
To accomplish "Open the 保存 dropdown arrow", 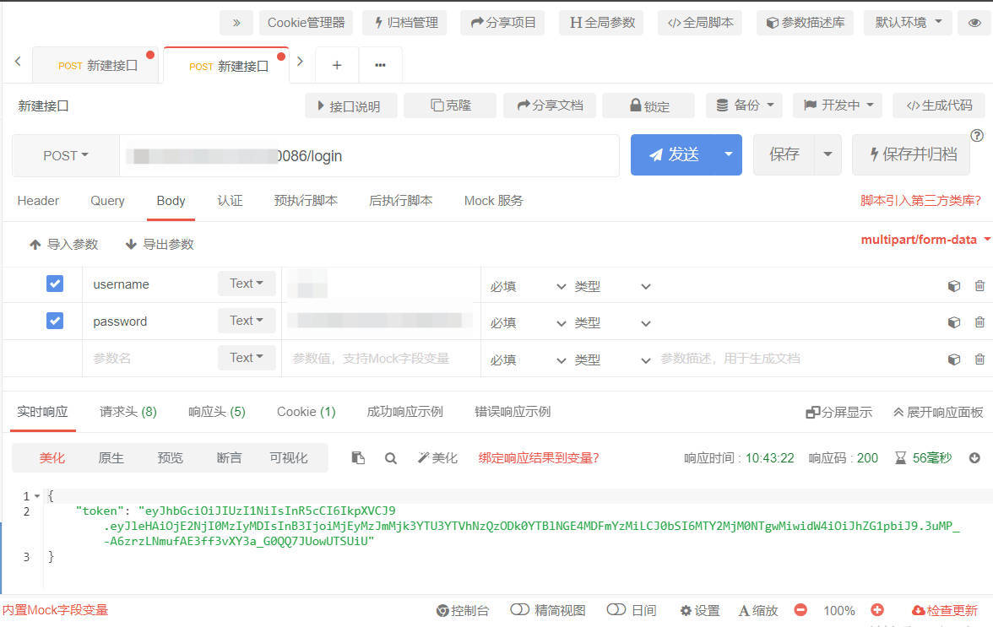I will pyautogui.click(x=827, y=154).
